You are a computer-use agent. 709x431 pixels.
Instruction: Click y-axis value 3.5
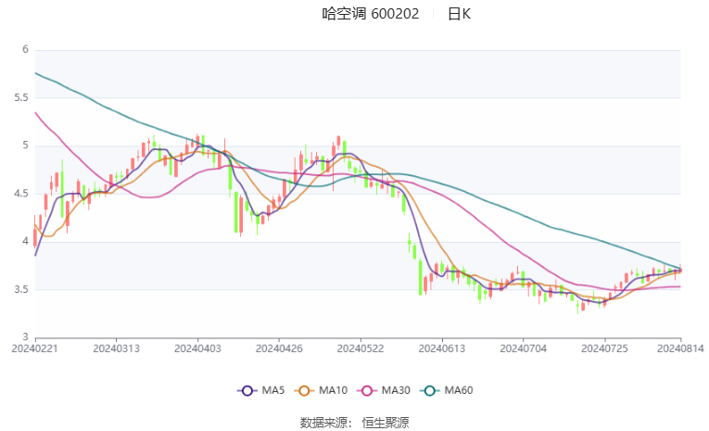click(x=20, y=289)
